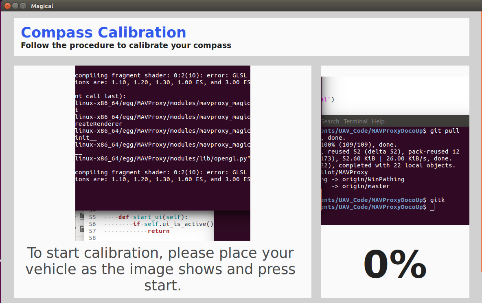Click the 0% calibration progress indicator

(394, 264)
